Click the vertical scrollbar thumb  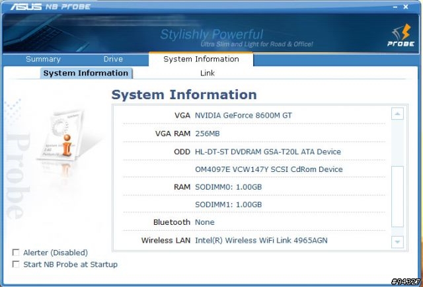397,196
